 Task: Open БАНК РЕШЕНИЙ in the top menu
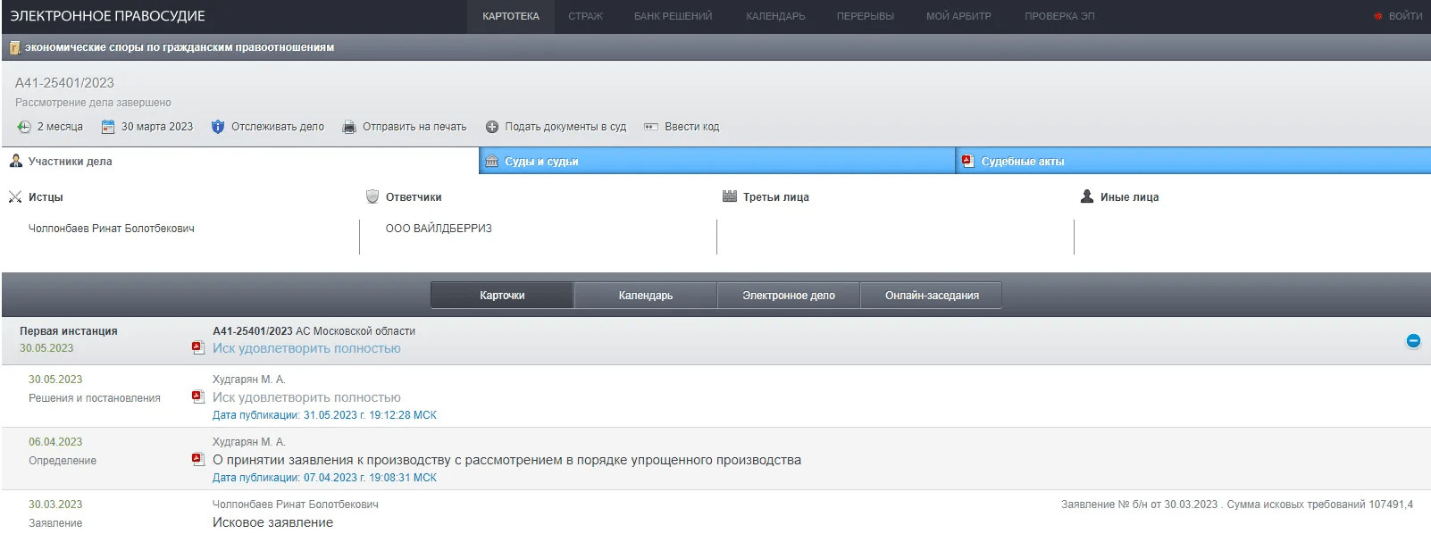tap(673, 16)
